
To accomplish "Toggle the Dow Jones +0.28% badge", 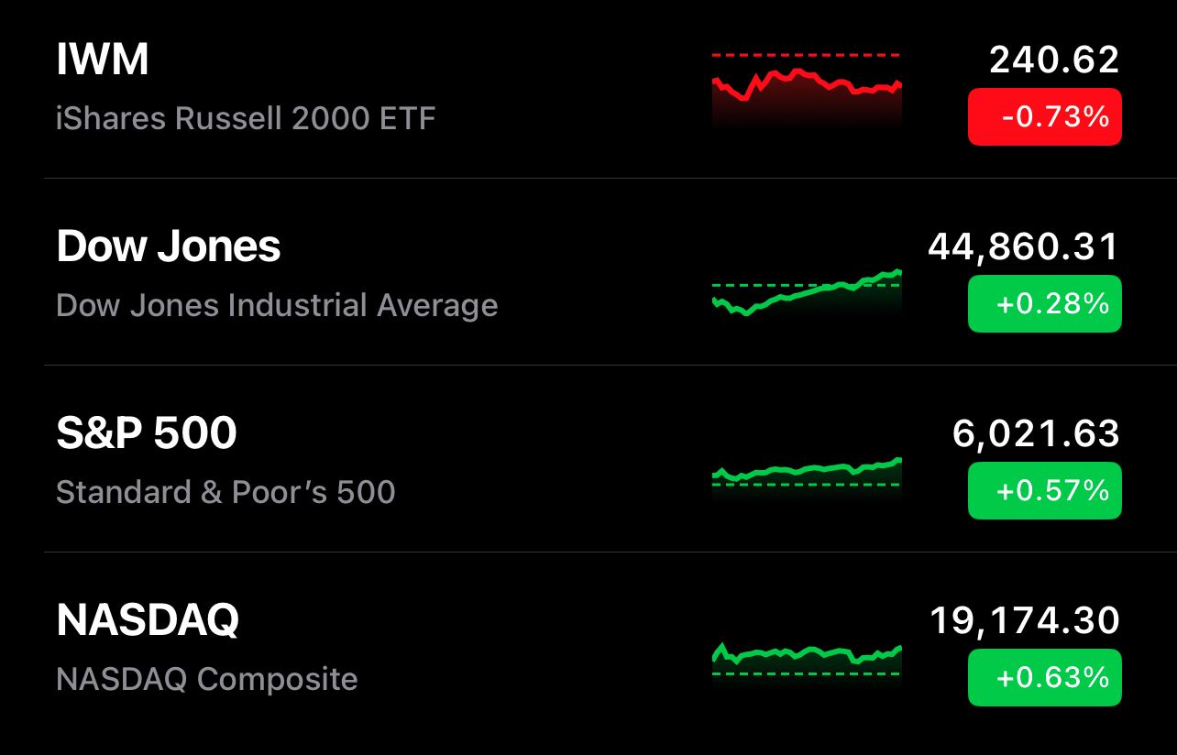I will 1044,303.
